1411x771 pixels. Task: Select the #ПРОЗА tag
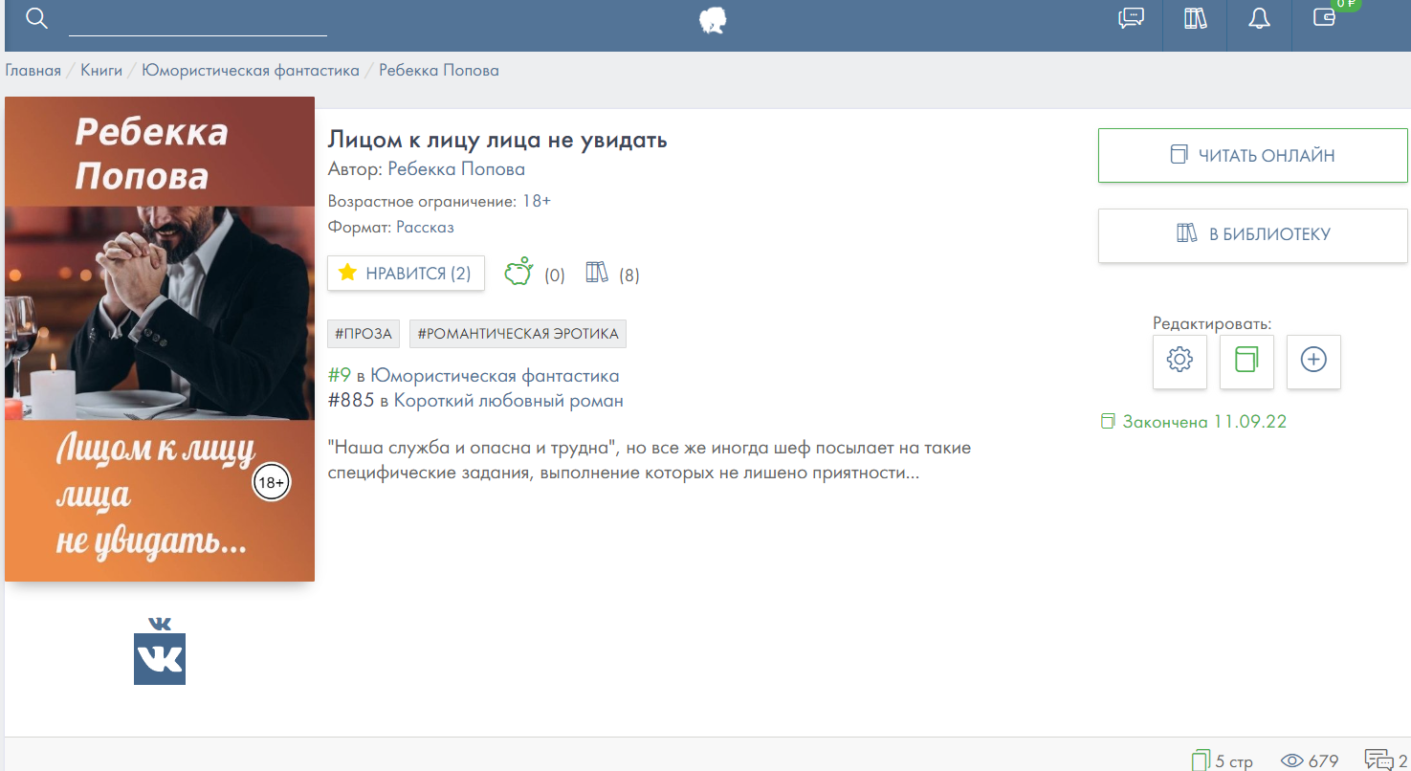(x=364, y=334)
